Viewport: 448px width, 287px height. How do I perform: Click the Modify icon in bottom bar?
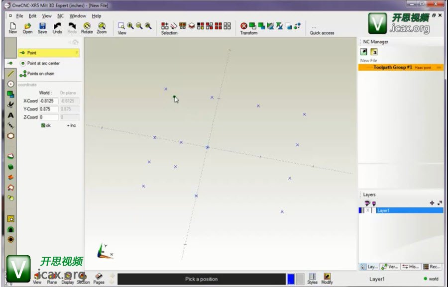coord(327,279)
